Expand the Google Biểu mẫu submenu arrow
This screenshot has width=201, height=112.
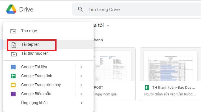81,94
